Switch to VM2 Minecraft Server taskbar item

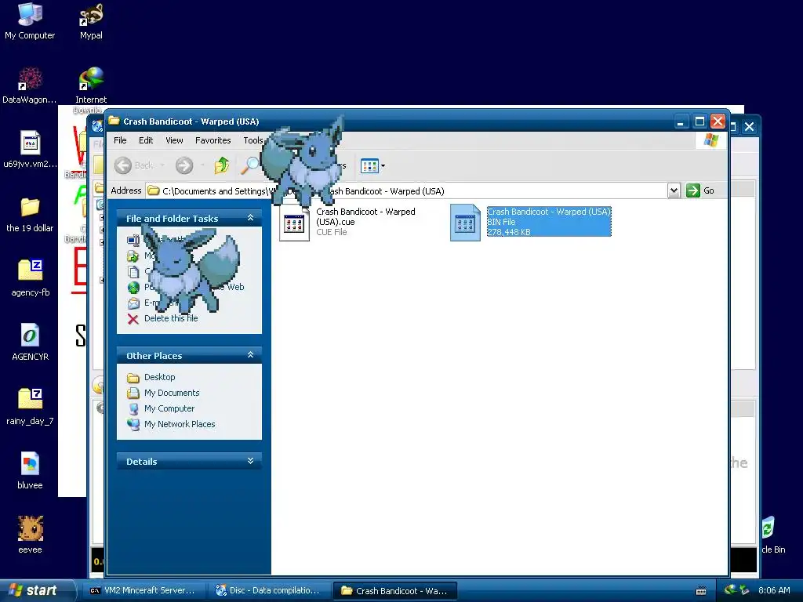(143, 591)
